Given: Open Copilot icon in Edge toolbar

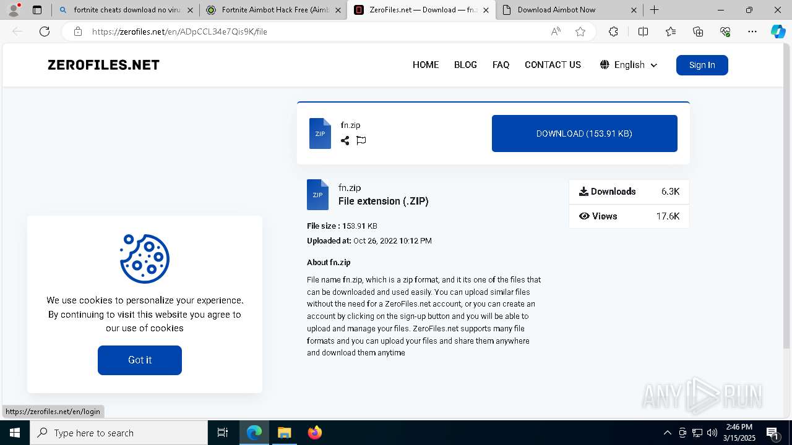Looking at the screenshot, I should point(778,32).
